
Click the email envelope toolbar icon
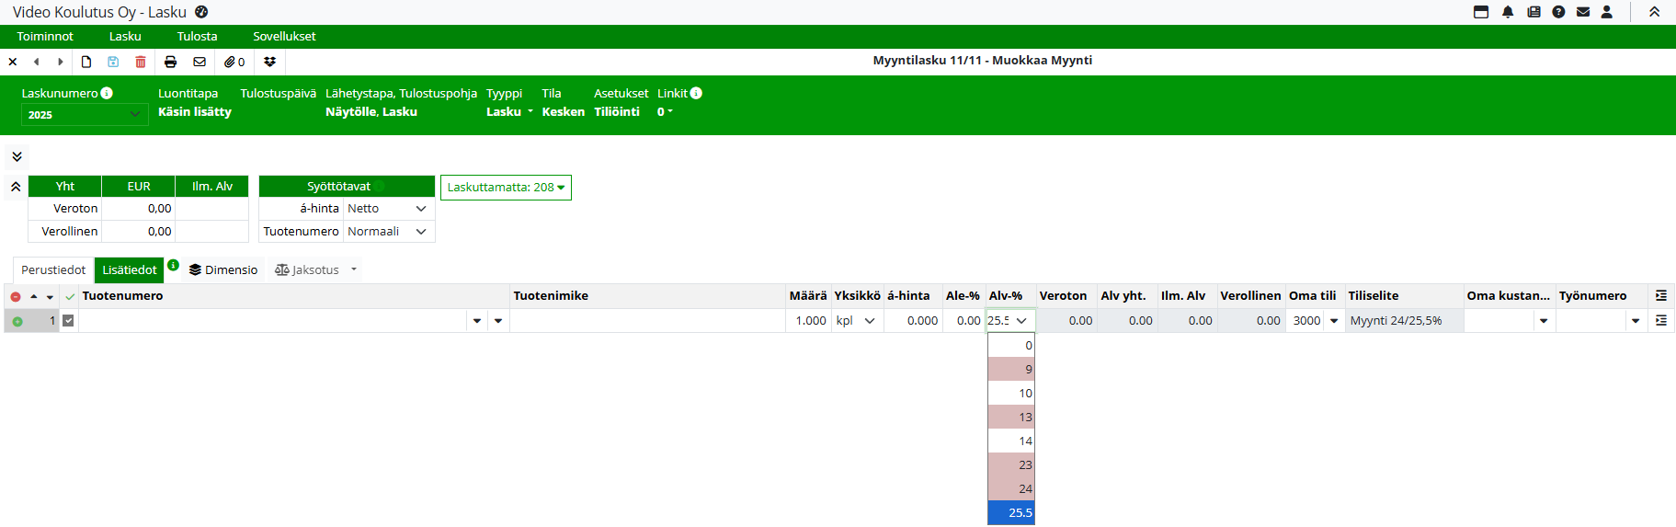[x=200, y=62]
